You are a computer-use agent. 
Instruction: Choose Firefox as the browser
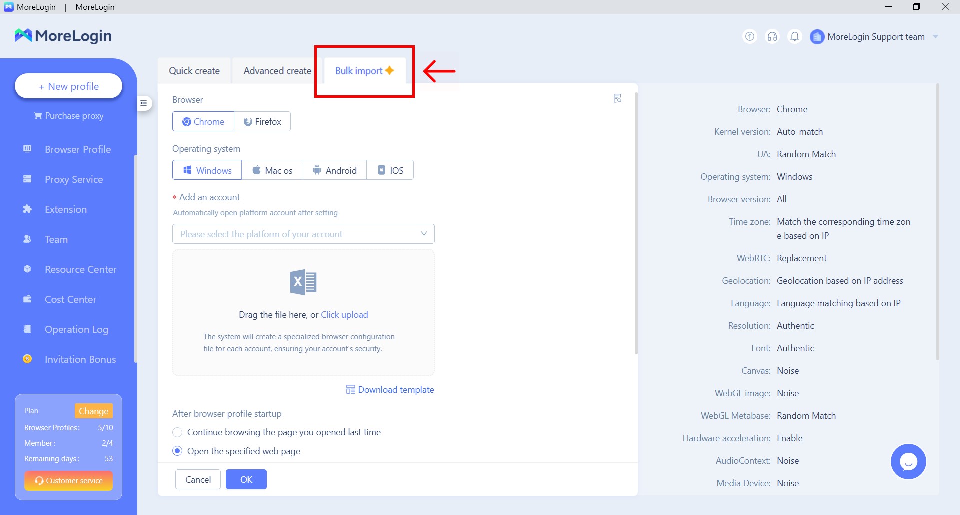(262, 122)
